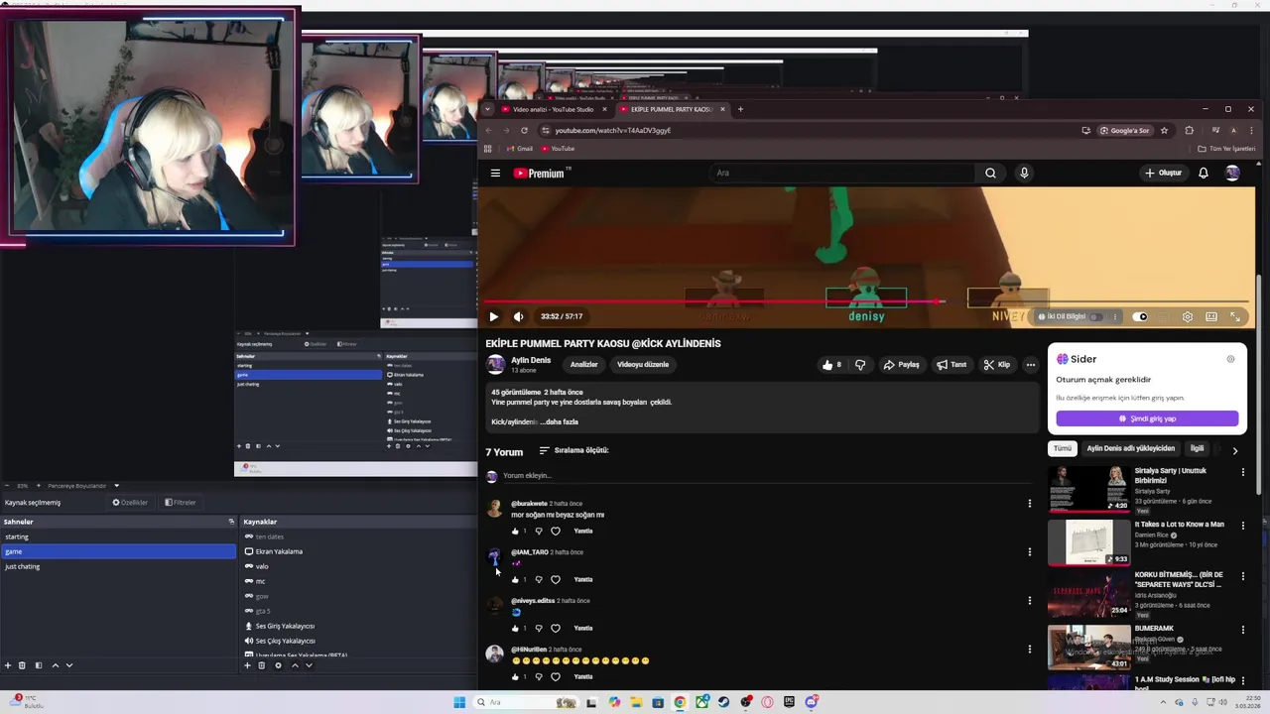Open more actions menu beside Klip

(x=1031, y=364)
